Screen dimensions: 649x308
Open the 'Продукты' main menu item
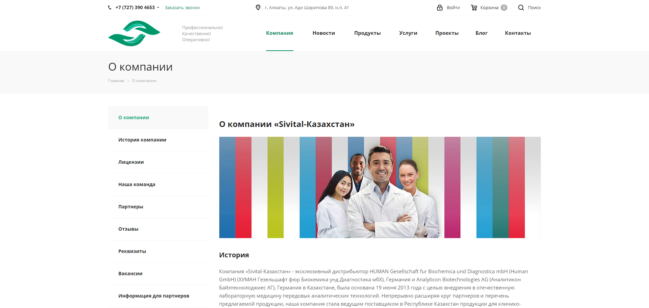point(367,33)
